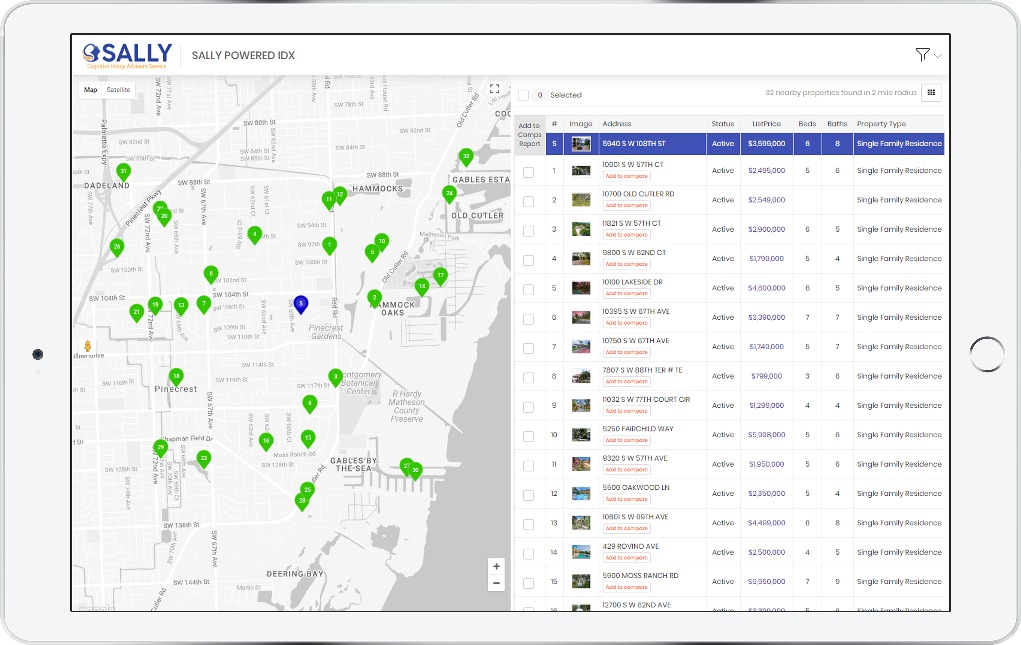Sort by the ListPrice column header

(x=766, y=124)
